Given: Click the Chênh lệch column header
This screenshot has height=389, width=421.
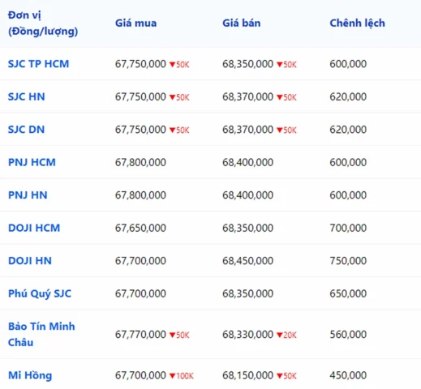Looking at the screenshot, I should (357, 24).
